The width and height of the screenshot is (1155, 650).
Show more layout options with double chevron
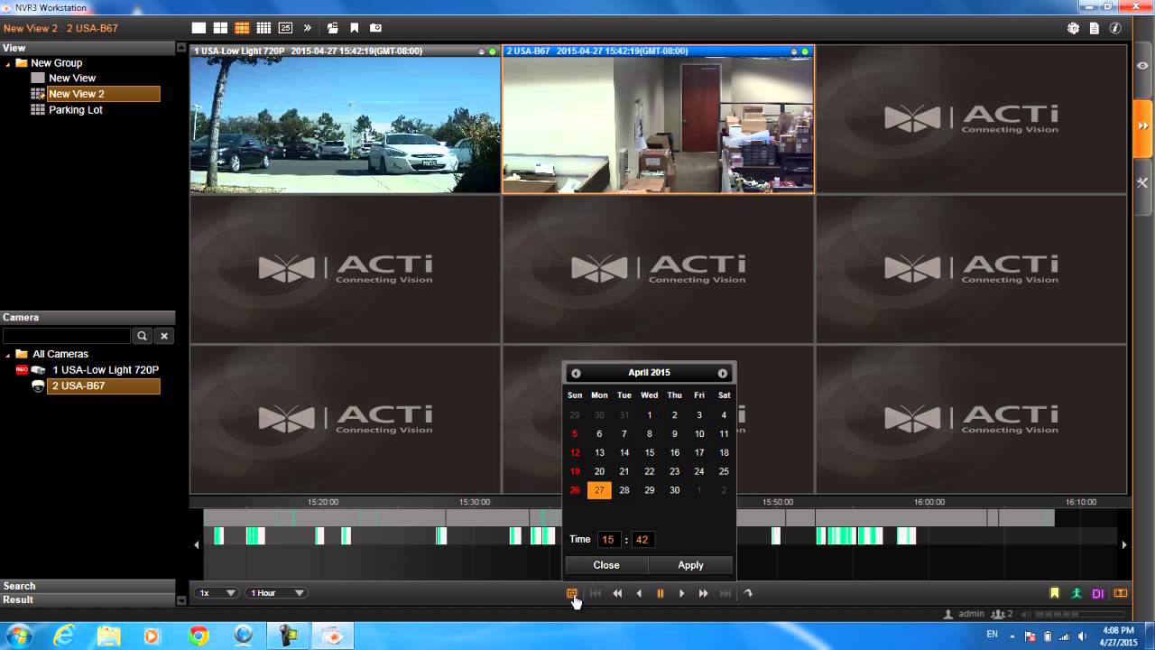pos(307,28)
